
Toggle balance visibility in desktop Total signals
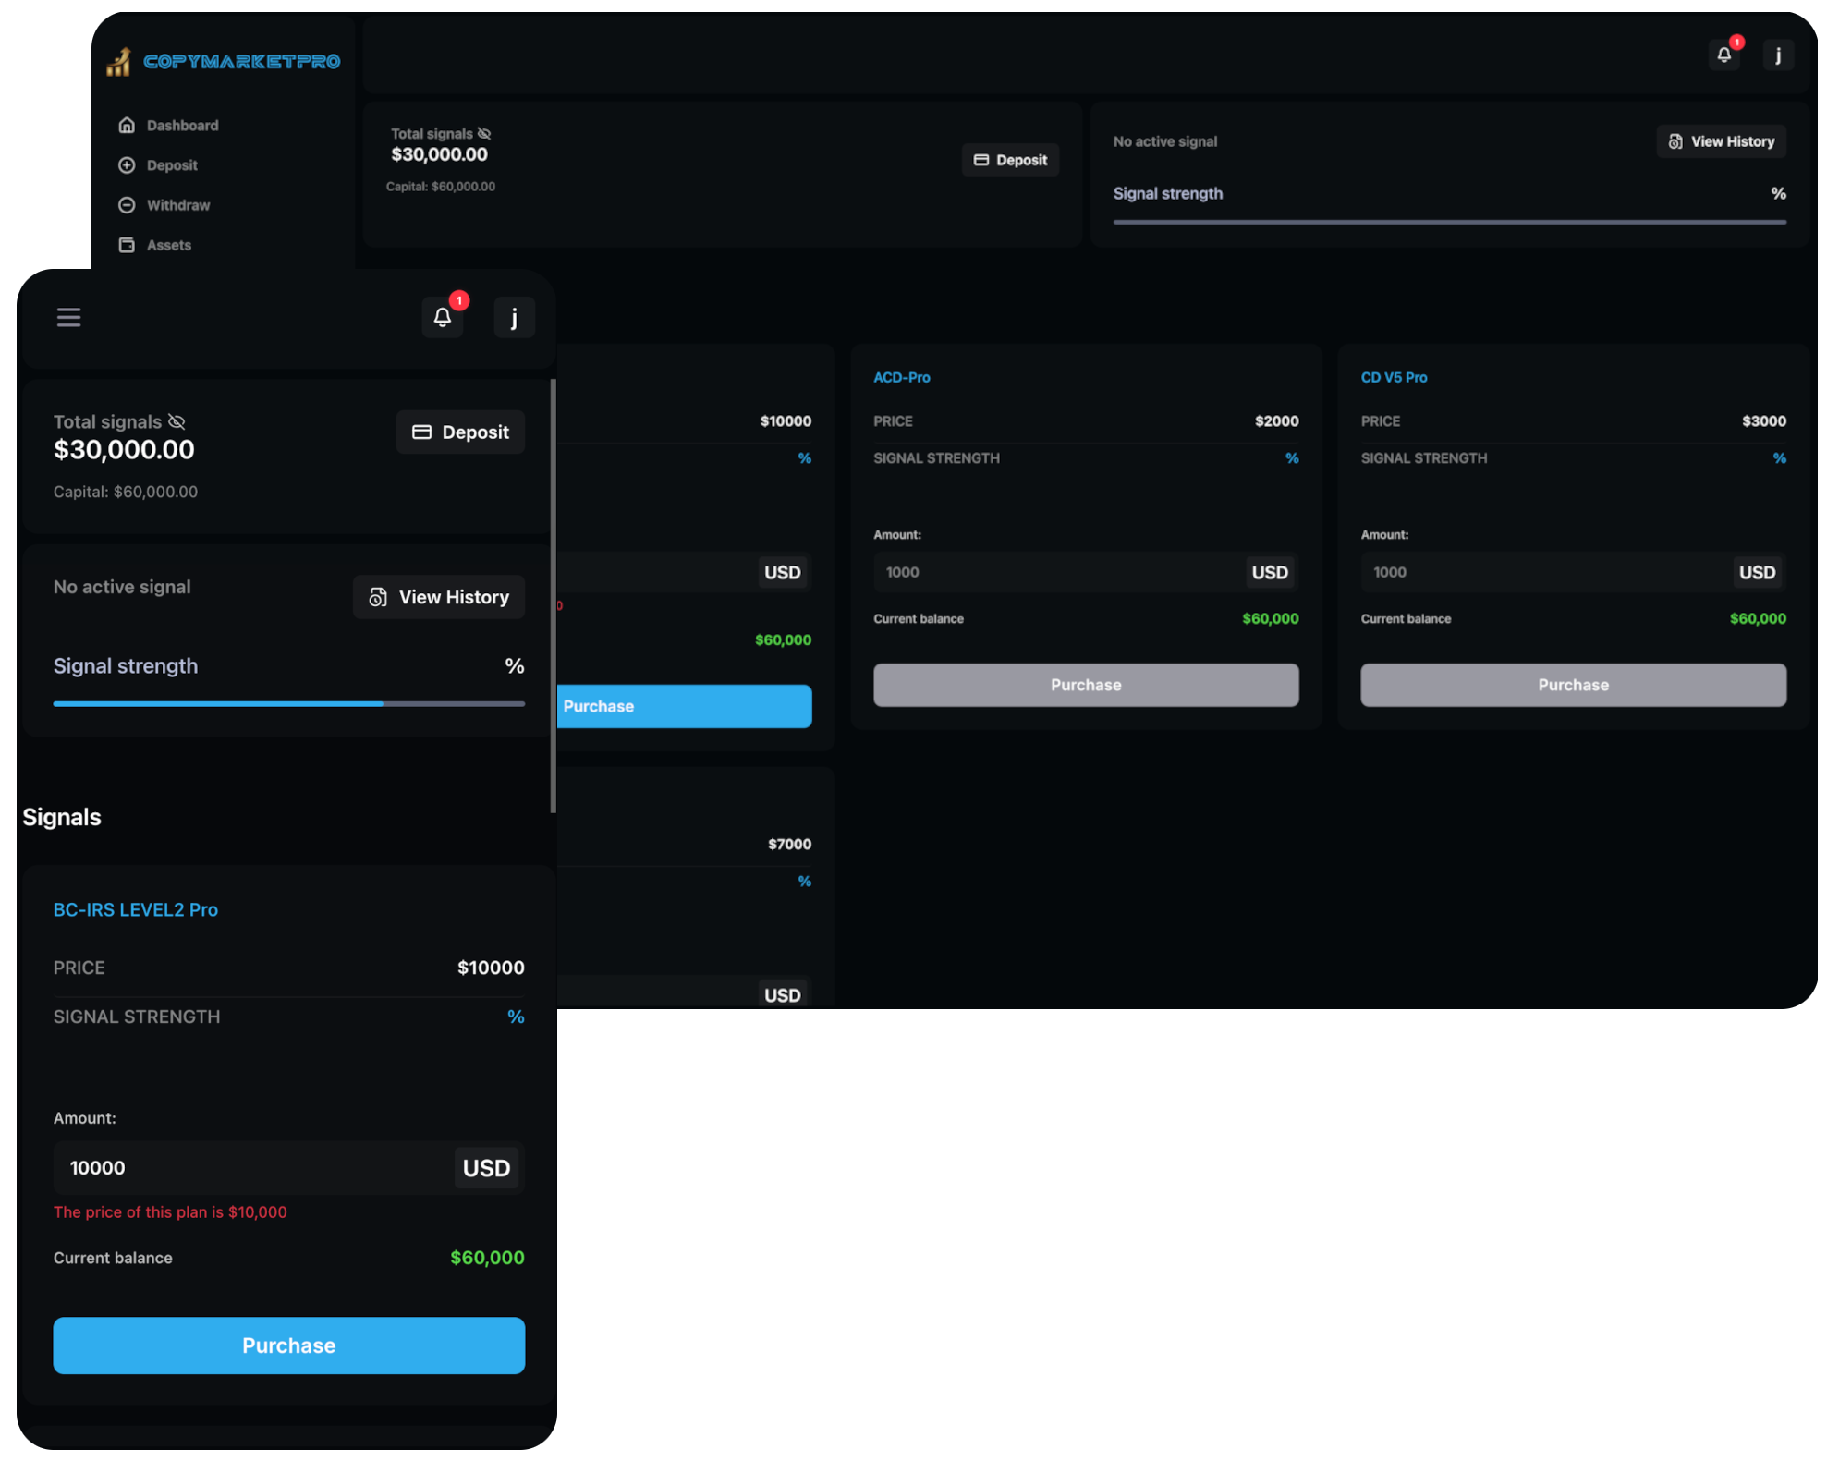tap(484, 134)
